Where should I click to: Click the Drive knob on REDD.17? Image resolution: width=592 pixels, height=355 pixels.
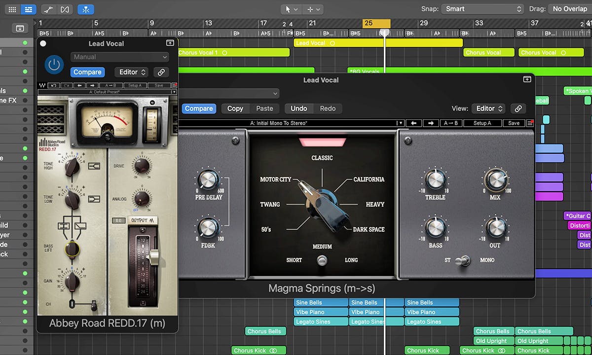(142, 166)
